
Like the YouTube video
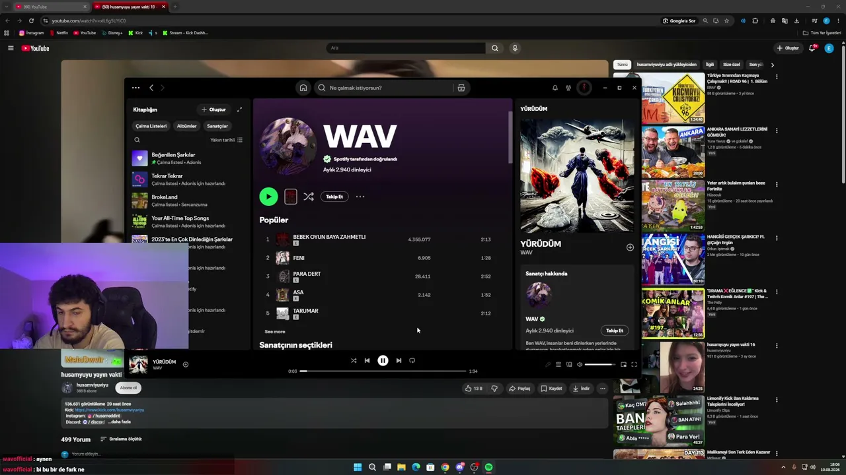coord(474,389)
